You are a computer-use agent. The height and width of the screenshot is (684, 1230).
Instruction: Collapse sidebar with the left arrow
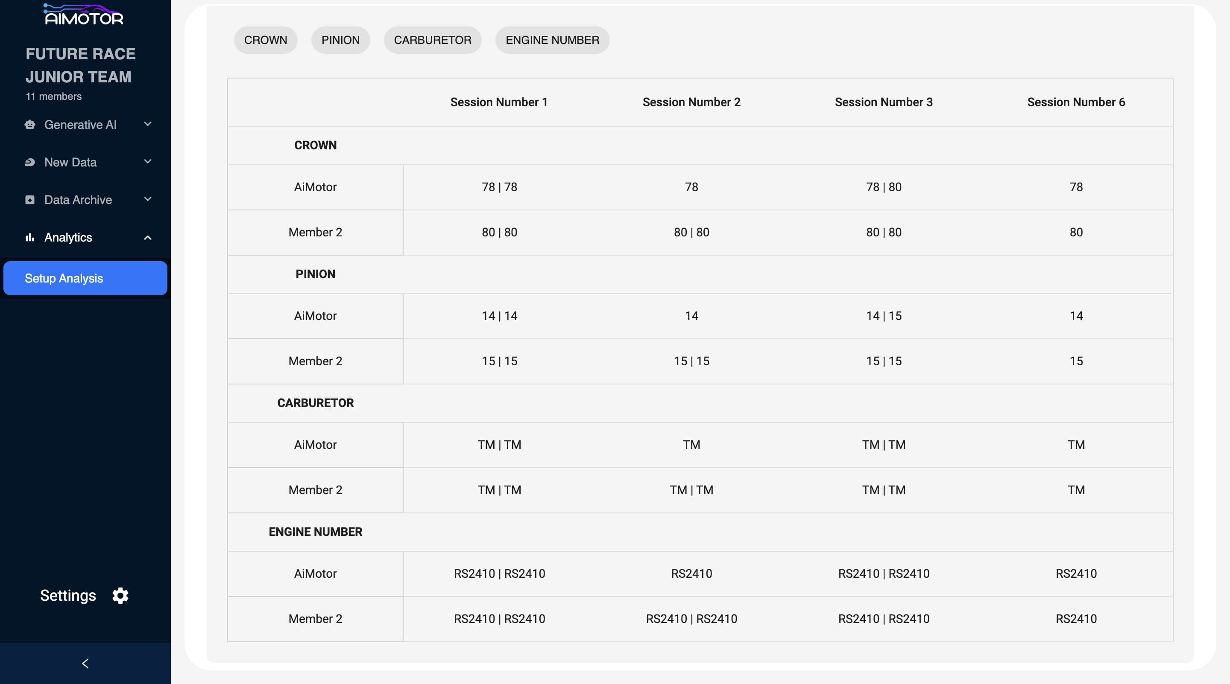click(x=85, y=664)
